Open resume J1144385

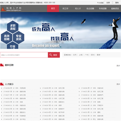53,88
